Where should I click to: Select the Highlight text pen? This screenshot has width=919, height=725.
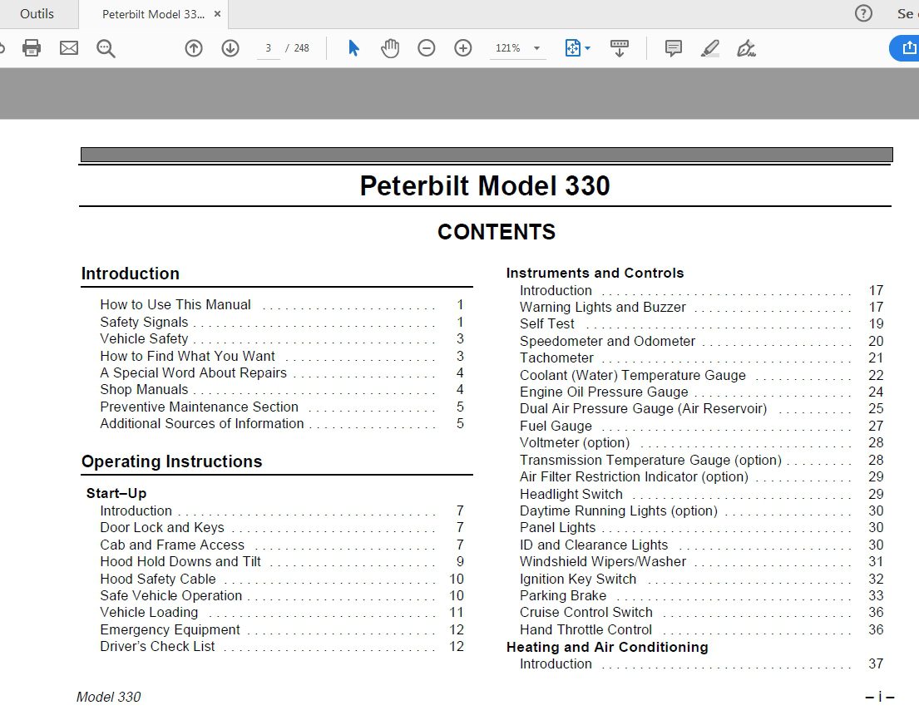point(709,48)
